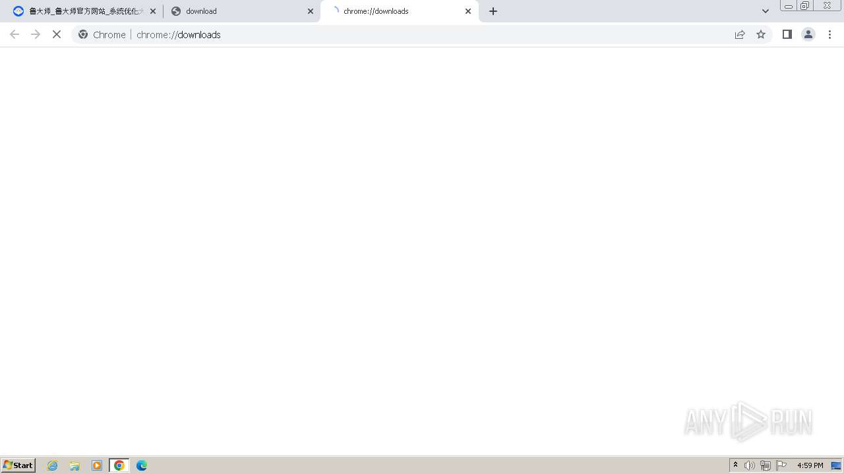Minimize the Chrome window
The height and width of the screenshot is (474, 844).
(x=789, y=6)
